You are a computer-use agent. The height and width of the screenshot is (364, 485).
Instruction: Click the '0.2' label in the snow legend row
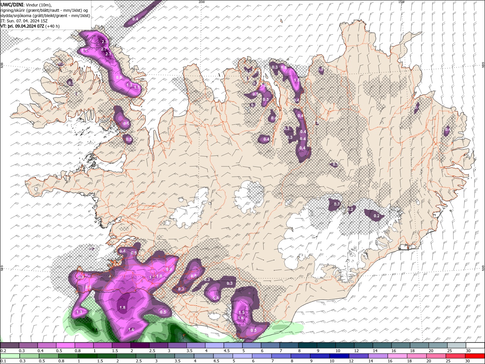pos(3,351)
